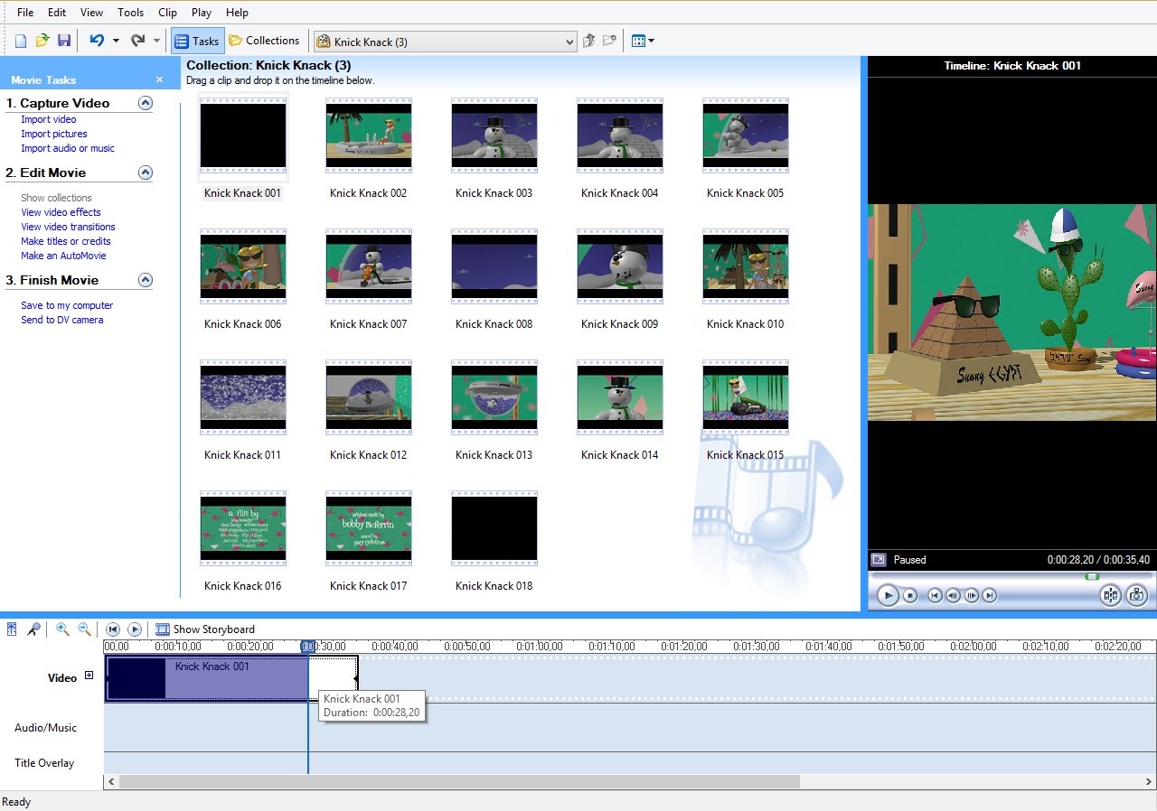Image resolution: width=1157 pixels, height=811 pixels.
Task: Set audio levels in the timeline toolbar
Action: pyautogui.click(x=12, y=629)
